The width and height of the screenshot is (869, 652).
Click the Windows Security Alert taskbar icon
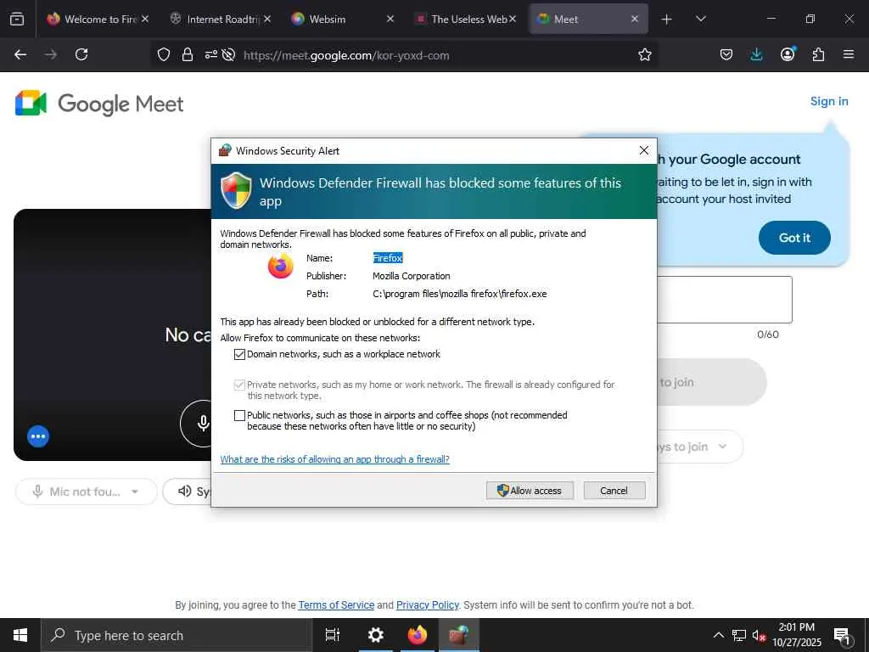(459, 635)
